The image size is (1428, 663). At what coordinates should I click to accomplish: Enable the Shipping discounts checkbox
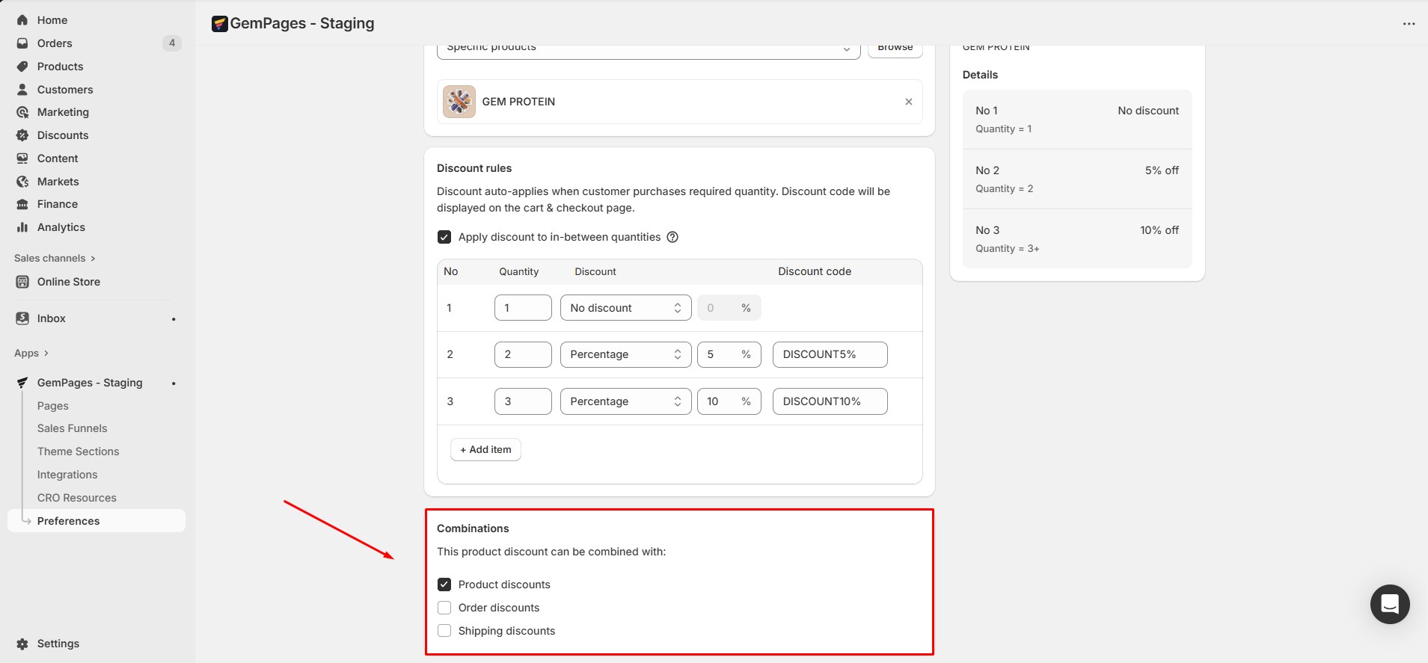tap(444, 631)
